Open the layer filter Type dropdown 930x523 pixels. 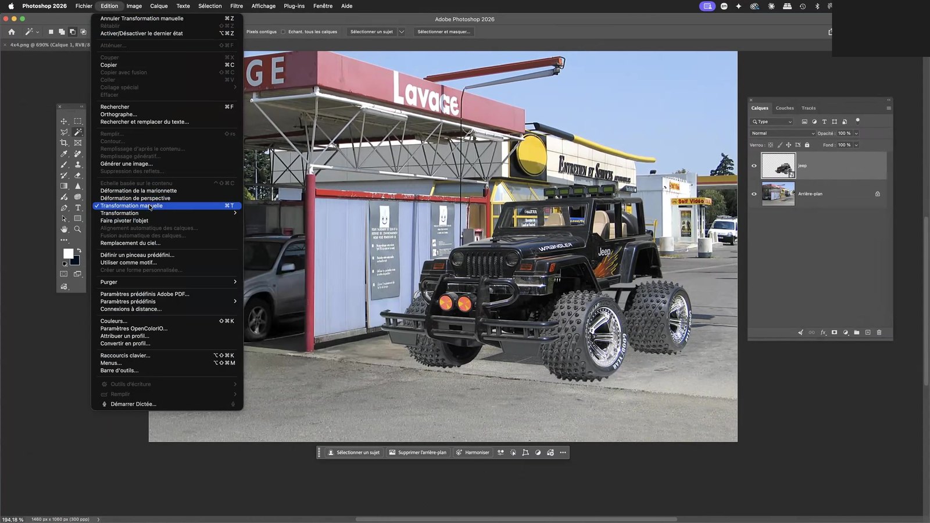[772, 121]
